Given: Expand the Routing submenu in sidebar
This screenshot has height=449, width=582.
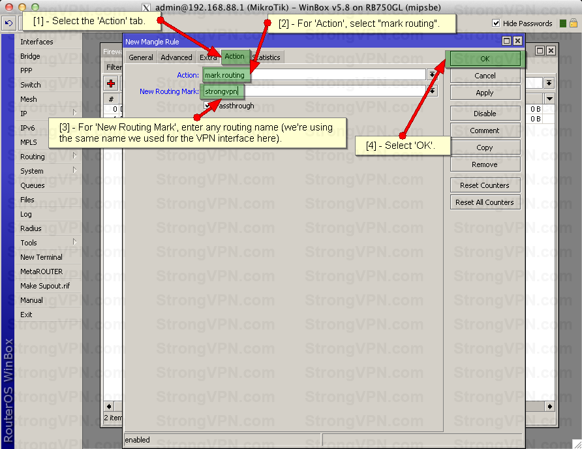Looking at the screenshot, I should [x=75, y=157].
